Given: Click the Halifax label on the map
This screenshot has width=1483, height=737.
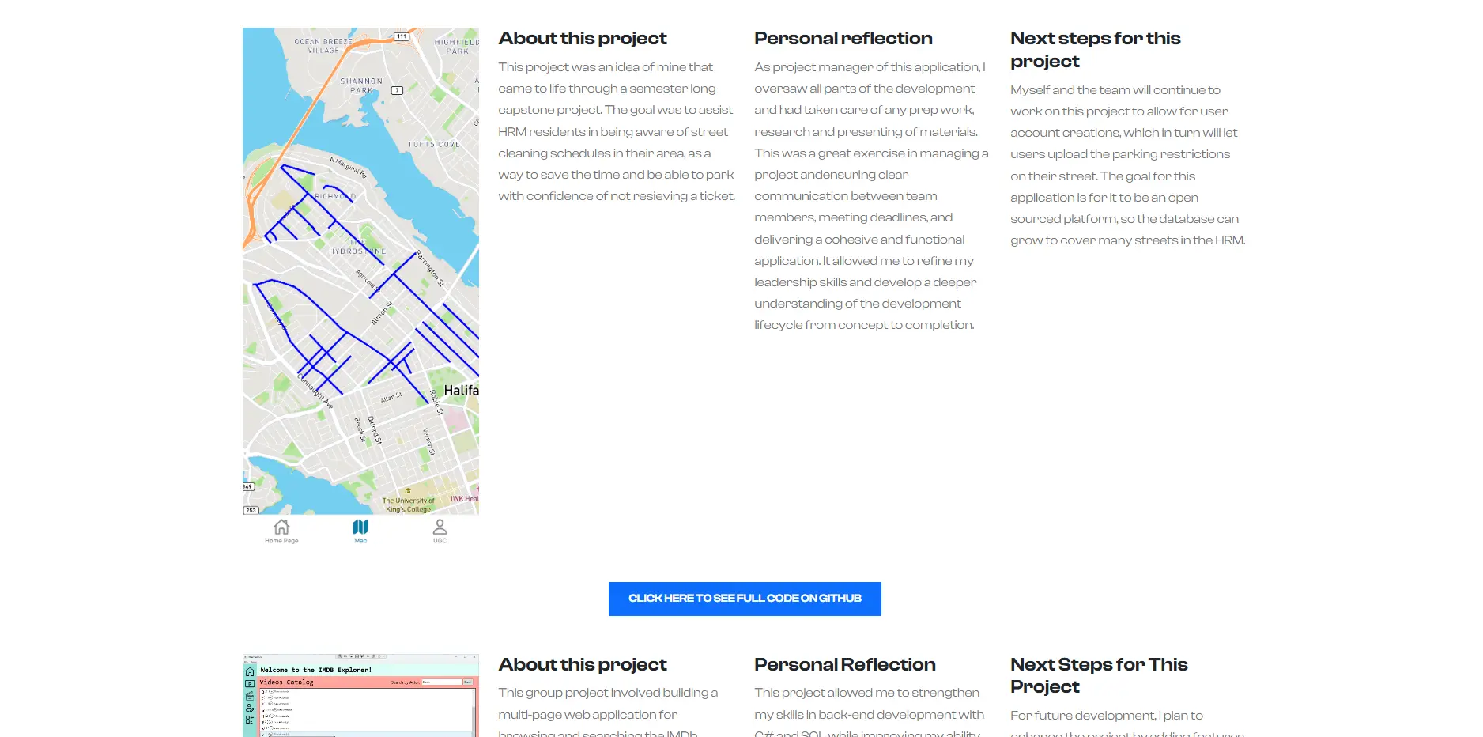Looking at the screenshot, I should tap(461, 391).
